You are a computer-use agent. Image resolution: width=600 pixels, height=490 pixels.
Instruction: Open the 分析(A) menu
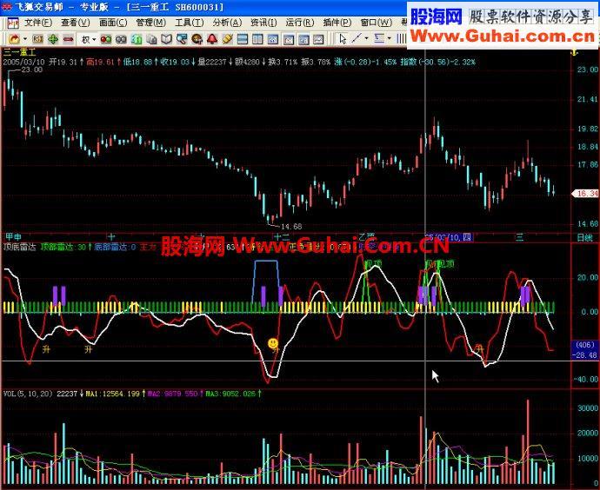pos(227,23)
